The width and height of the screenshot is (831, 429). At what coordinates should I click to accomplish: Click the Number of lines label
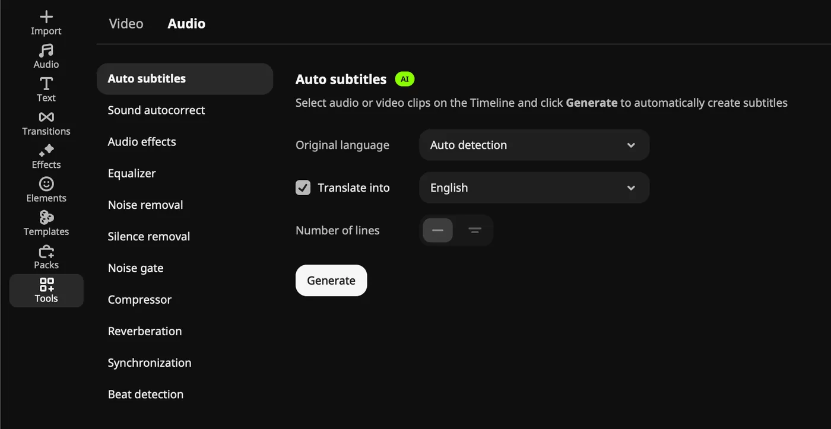338,230
